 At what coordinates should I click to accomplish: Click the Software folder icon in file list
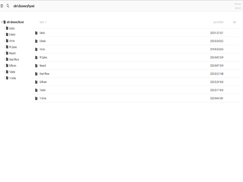click(36, 82)
